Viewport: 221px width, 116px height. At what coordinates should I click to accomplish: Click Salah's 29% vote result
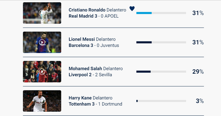click(x=198, y=72)
